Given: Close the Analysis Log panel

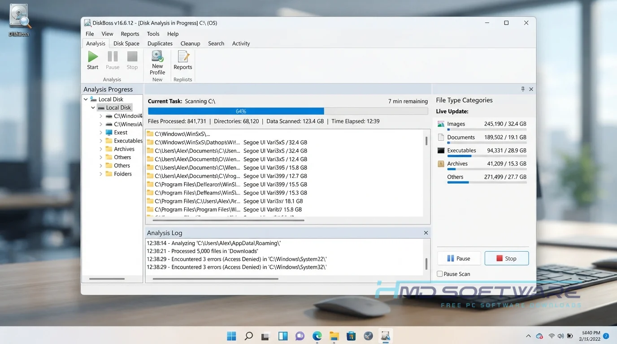Looking at the screenshot, I should [426, 233].
